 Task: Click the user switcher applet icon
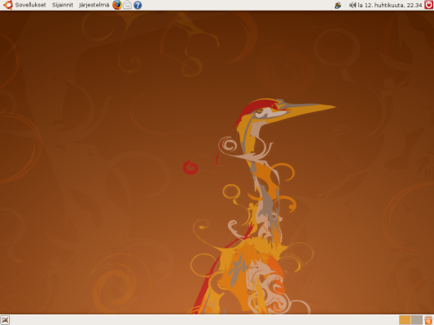coord(338,5)
